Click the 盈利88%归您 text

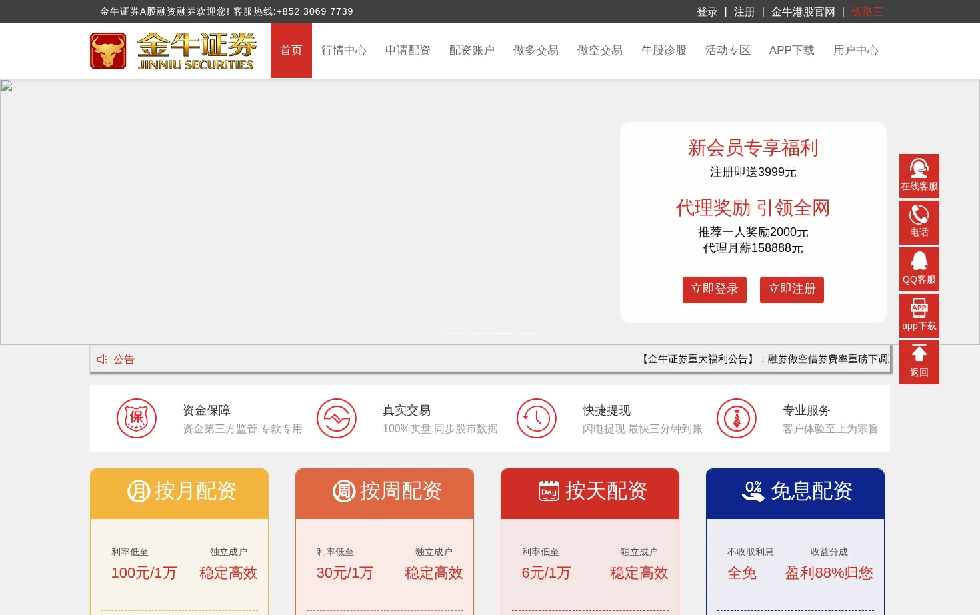pyautogui.click(x=829, y=573)
